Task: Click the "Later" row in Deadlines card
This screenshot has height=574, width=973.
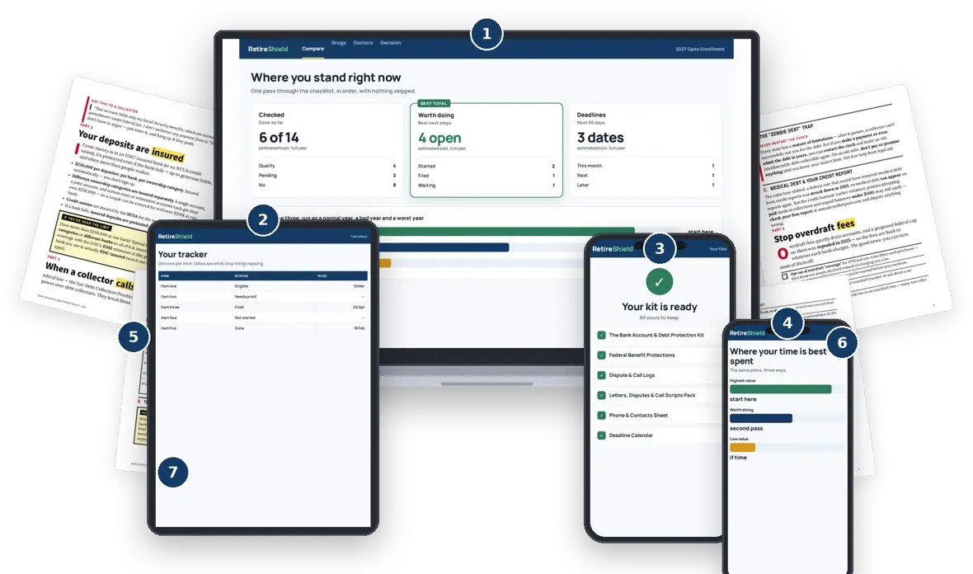Action: [x=646, y=185]
